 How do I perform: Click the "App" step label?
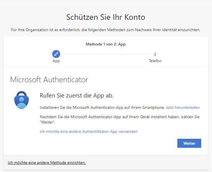tap(56, 61)
